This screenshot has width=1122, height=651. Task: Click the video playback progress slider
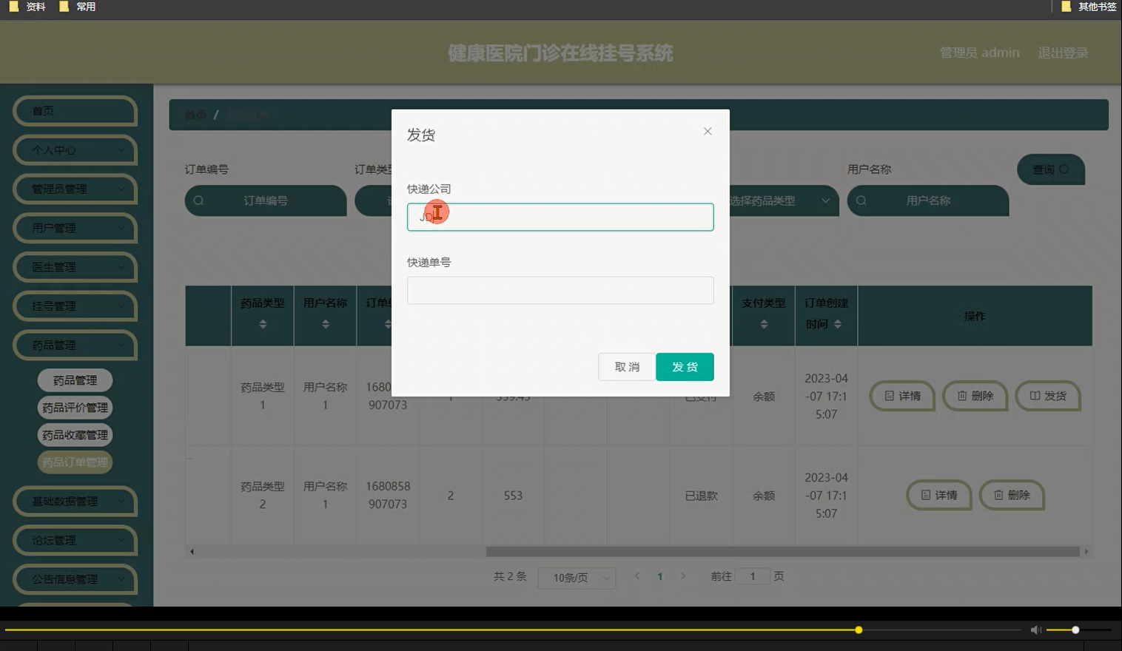(x=859, y=630)
